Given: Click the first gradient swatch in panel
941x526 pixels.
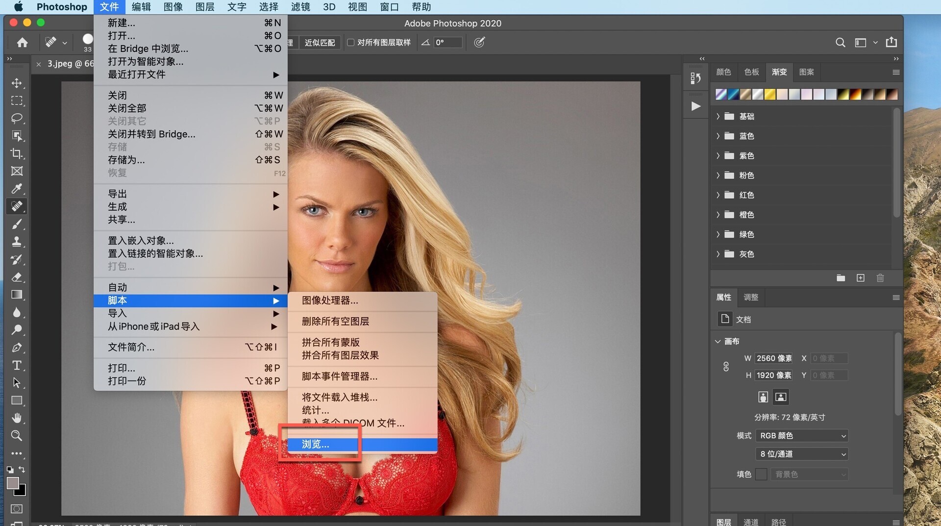Looking at the screenshot, I should tap(721, 94).
